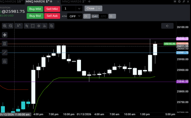The height and width of the screenshot is (118, 191).
Task: Open gear settings next to GTC
Action: pyautogui.click(x=112, y=16)
